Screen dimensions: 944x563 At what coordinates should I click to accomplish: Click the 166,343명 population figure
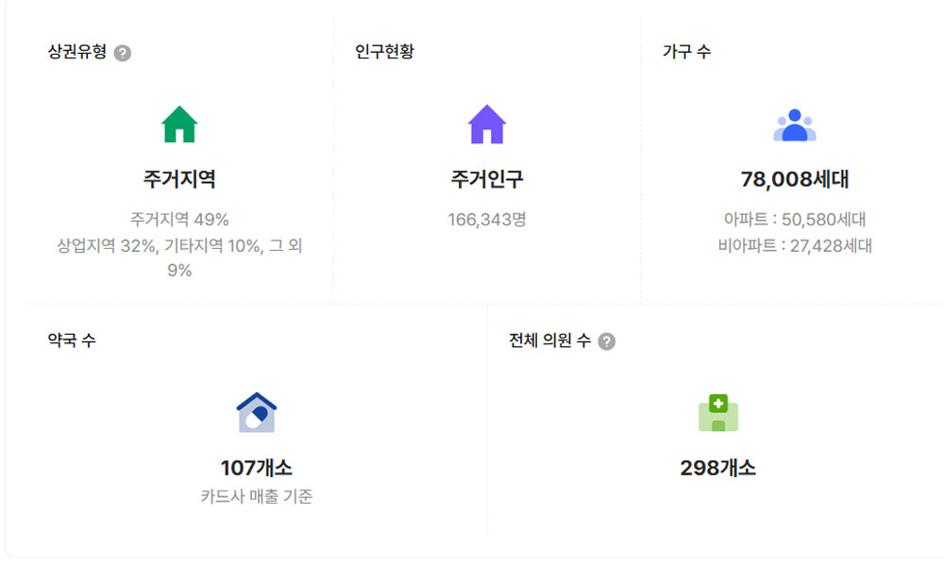coord(487,220)
